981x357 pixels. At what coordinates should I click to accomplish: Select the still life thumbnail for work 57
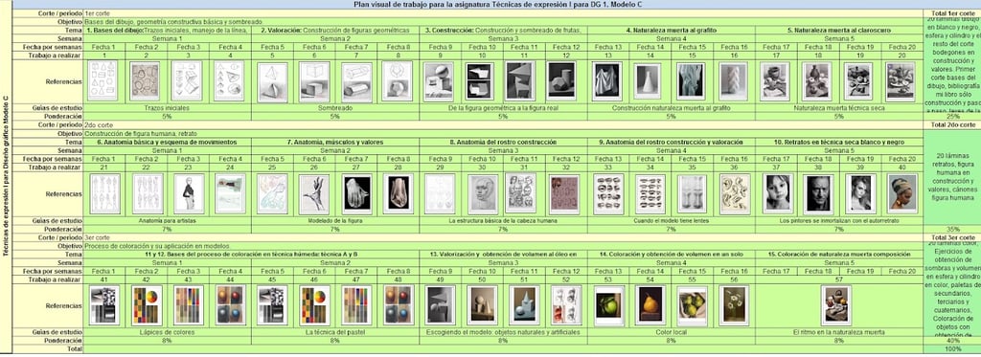point(835,305)
